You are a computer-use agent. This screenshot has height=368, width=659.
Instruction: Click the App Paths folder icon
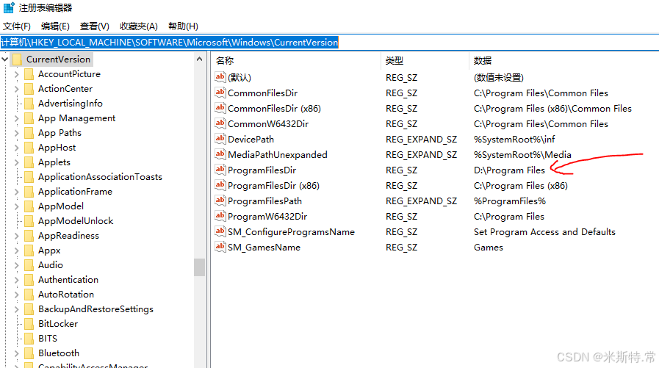pos(29,133)
